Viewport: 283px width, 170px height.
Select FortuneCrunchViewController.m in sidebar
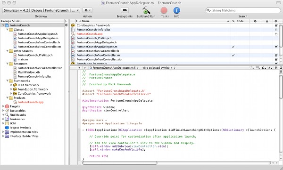click(39, 47)
